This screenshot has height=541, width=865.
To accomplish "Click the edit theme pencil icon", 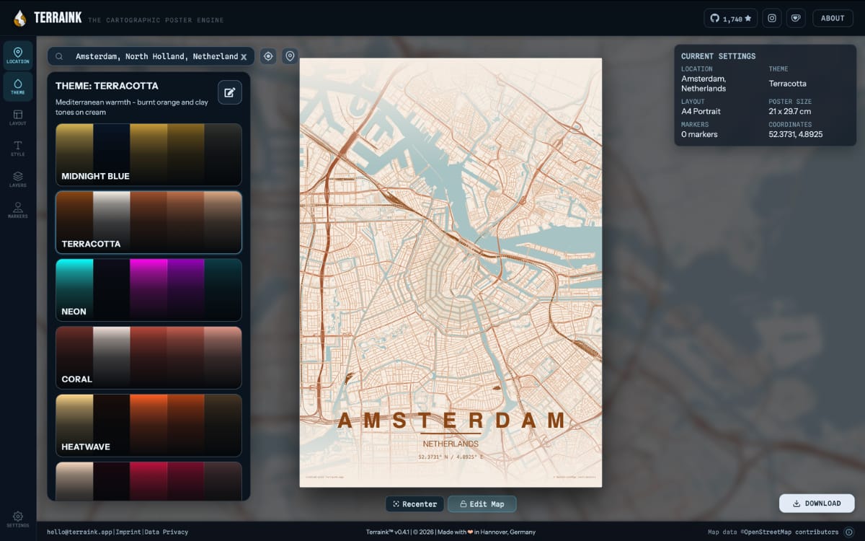I will [230, 92].
